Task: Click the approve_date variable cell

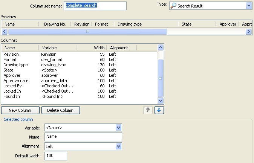Action: pos(54,81)
